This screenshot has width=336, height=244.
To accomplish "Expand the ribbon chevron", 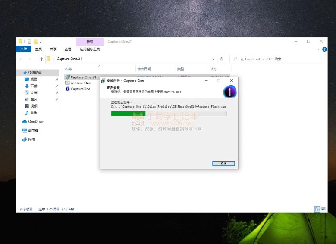I will tap(318, 49).
